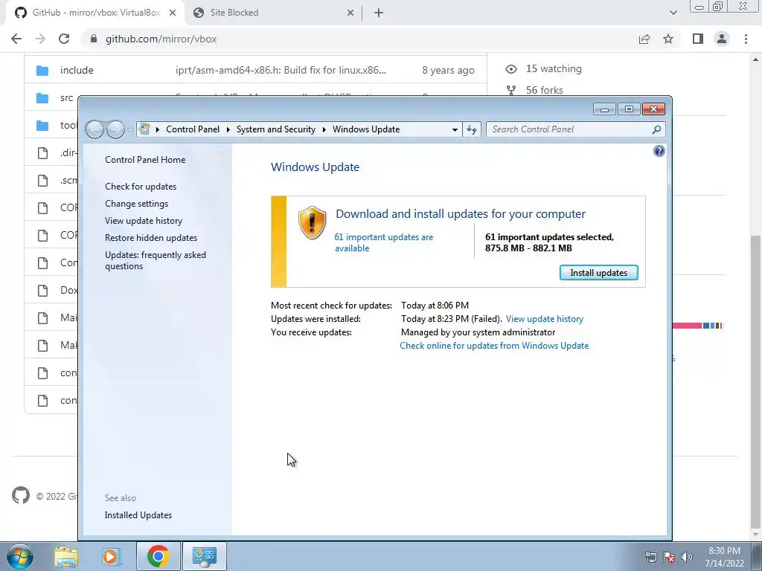Image resolution: width=762 pixels, height=571 pixels.
Task: Switch to the Site Blocked tab
Action: (x=274, y=13)
